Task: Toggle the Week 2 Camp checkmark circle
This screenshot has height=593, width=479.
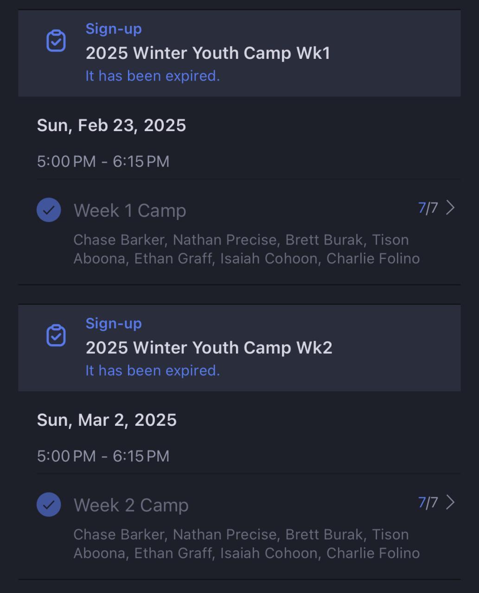Action: [x=49, y=505]
